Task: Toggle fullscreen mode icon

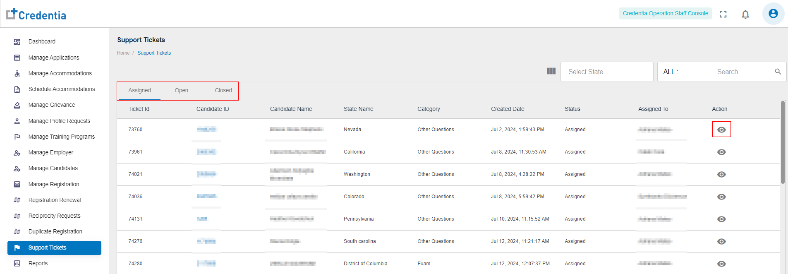Action: 723,14
